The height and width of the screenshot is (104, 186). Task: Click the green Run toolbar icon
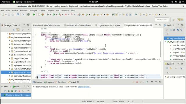[54, 14]
